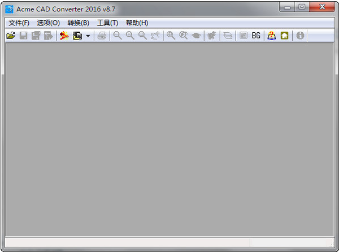Click the Acme CAD Converter title bar icon

pos(9,9)
